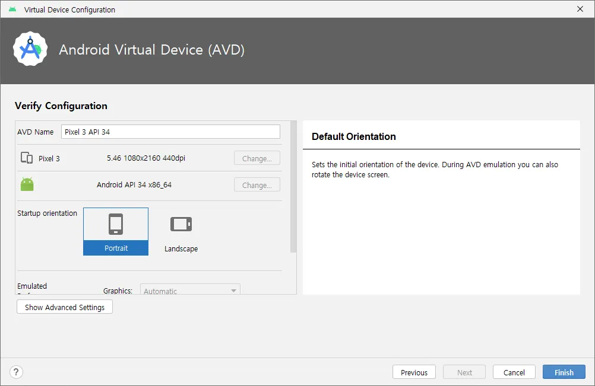Click the '5.46 1080x2160 440dpi' device spec text

tap(146, 158)
